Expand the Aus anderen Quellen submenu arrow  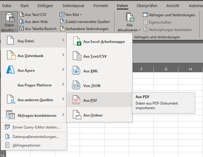tap(63, 99)
